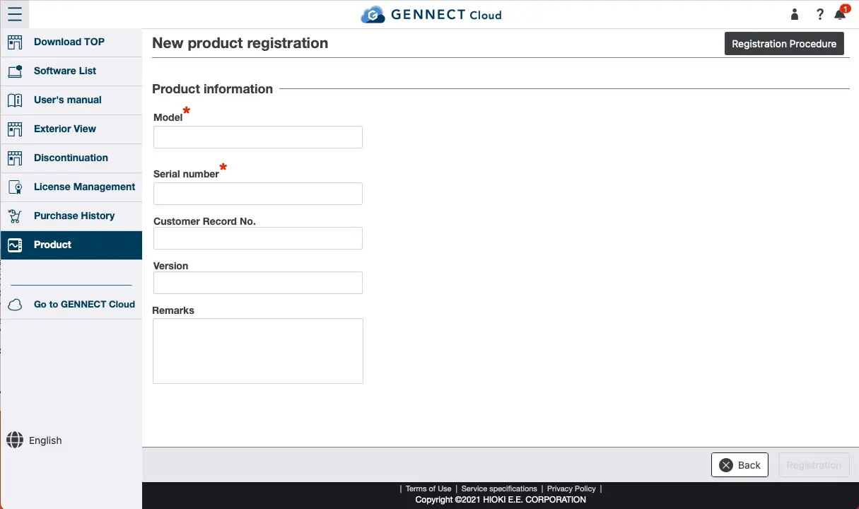Click the New product registration heading

(x=240, y=43)
